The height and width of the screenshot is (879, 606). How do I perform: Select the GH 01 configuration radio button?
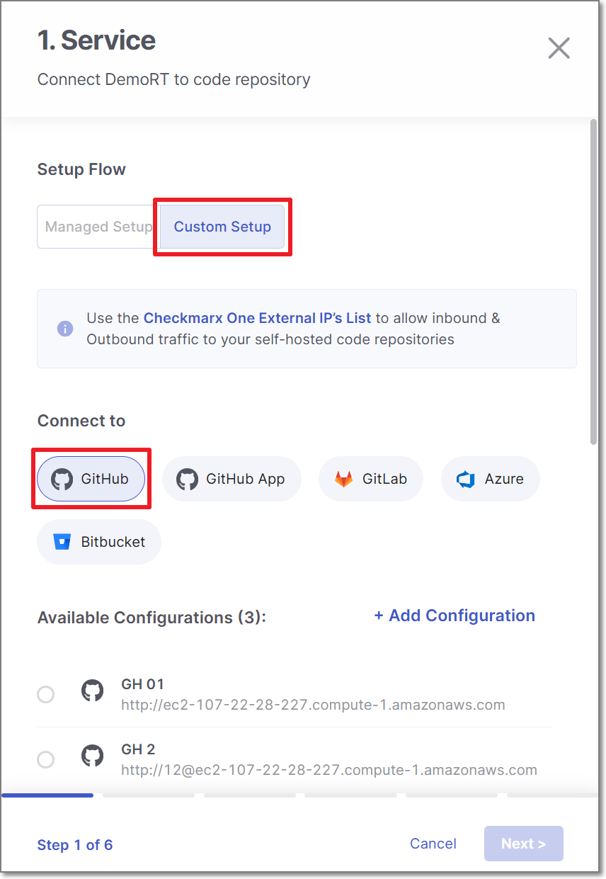pyautogui.click(x=45, y=694)
